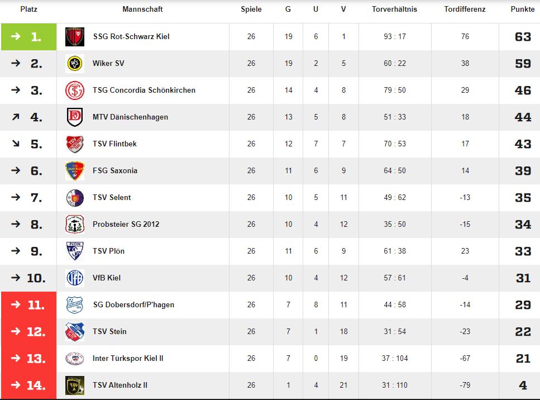The height and width of the screenshot is (400, 540).
Task: Click the TSV Altenholz II black badge
Action: [x=75, y=385]
